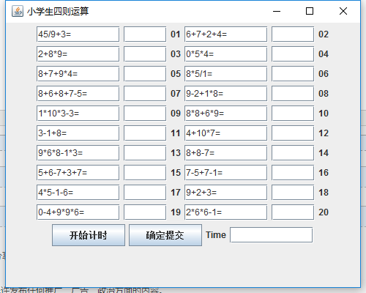The width and height of the screenshot is (366, 293).
Task: Click the answer box for question 17
Action: pos(145,193)
